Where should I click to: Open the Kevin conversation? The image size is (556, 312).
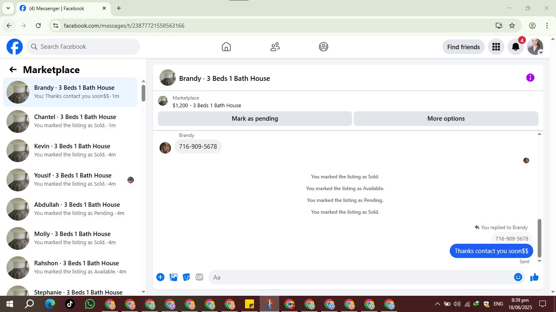pos(70,151)
